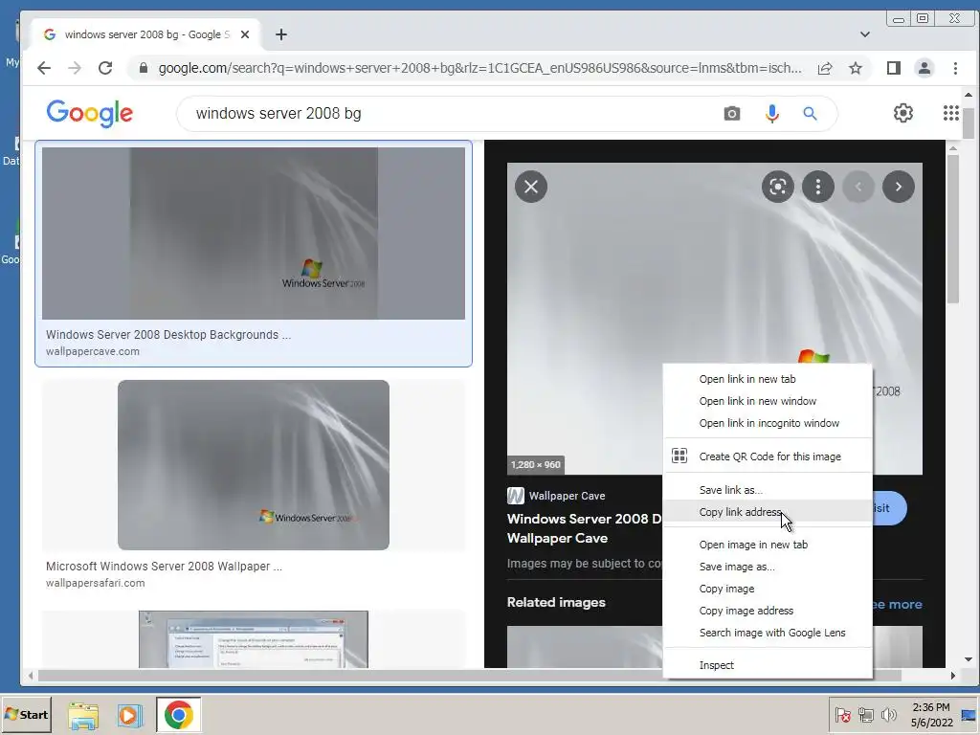Choose 'Open image in new tab'
This screenshot has width=980, height=735.
point(768,545)
